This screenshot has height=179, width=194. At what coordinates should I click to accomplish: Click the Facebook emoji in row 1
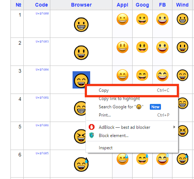[x=162, y=19]
